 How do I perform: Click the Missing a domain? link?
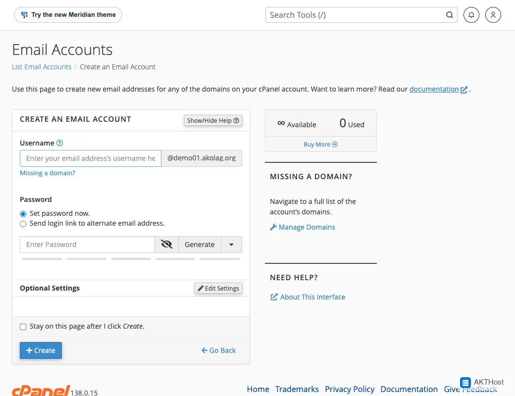point(48,173)
